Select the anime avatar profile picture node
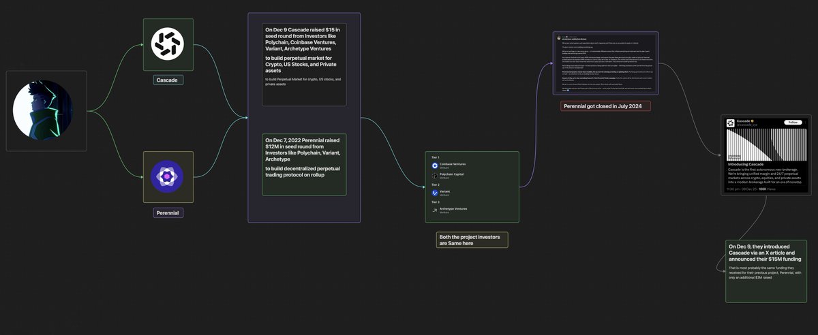The image size is (818, 335). [x=46, y=110]
